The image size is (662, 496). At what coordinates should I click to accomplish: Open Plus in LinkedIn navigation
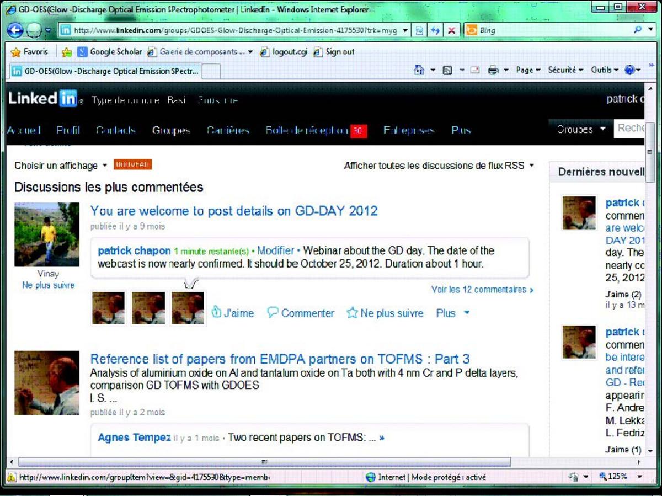pos(461,130)
